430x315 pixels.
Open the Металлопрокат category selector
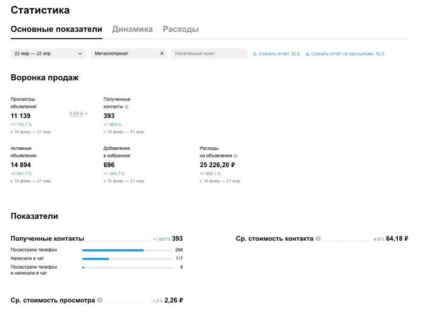(124, 54)
